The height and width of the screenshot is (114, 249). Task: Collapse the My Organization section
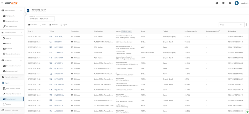tap(21, 10)
